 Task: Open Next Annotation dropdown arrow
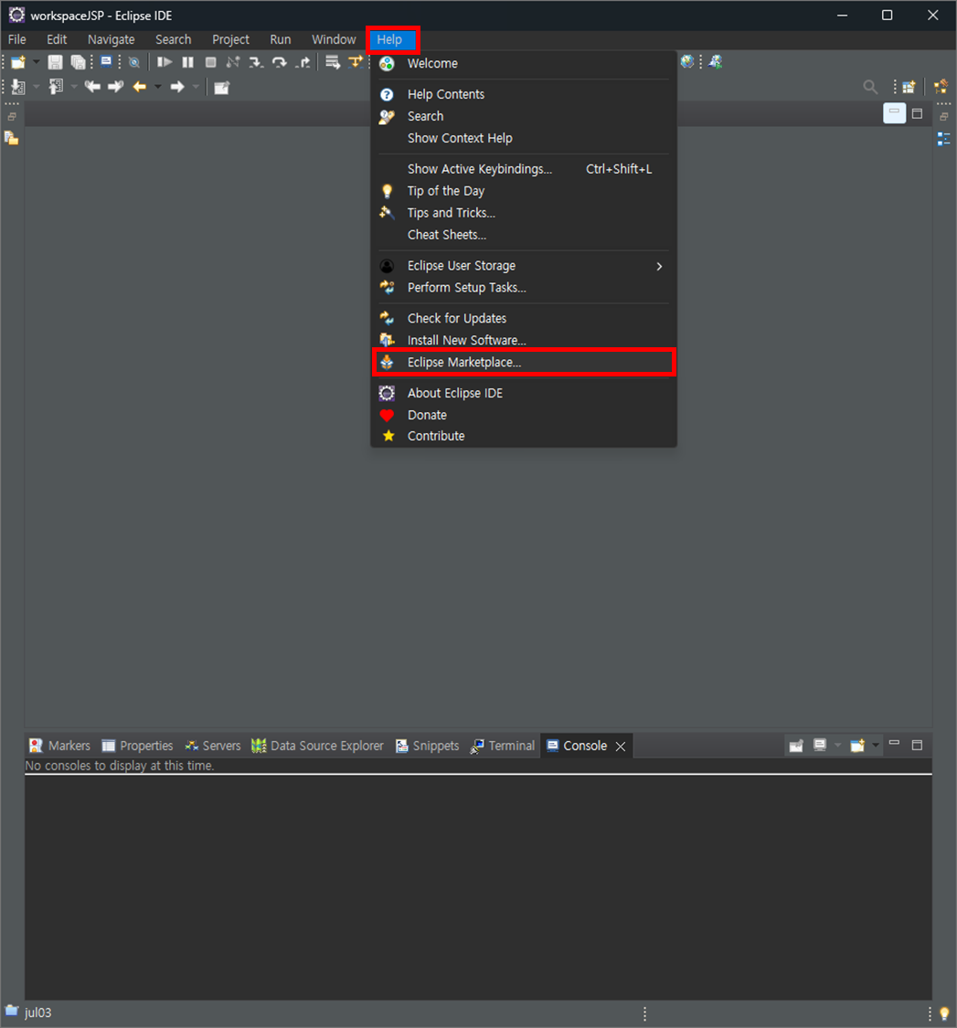coord(36,87)
